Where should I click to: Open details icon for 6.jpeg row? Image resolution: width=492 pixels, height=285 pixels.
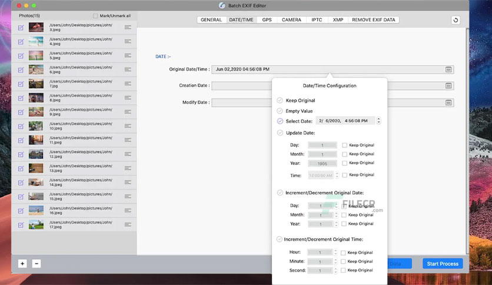tap(128, 69)
